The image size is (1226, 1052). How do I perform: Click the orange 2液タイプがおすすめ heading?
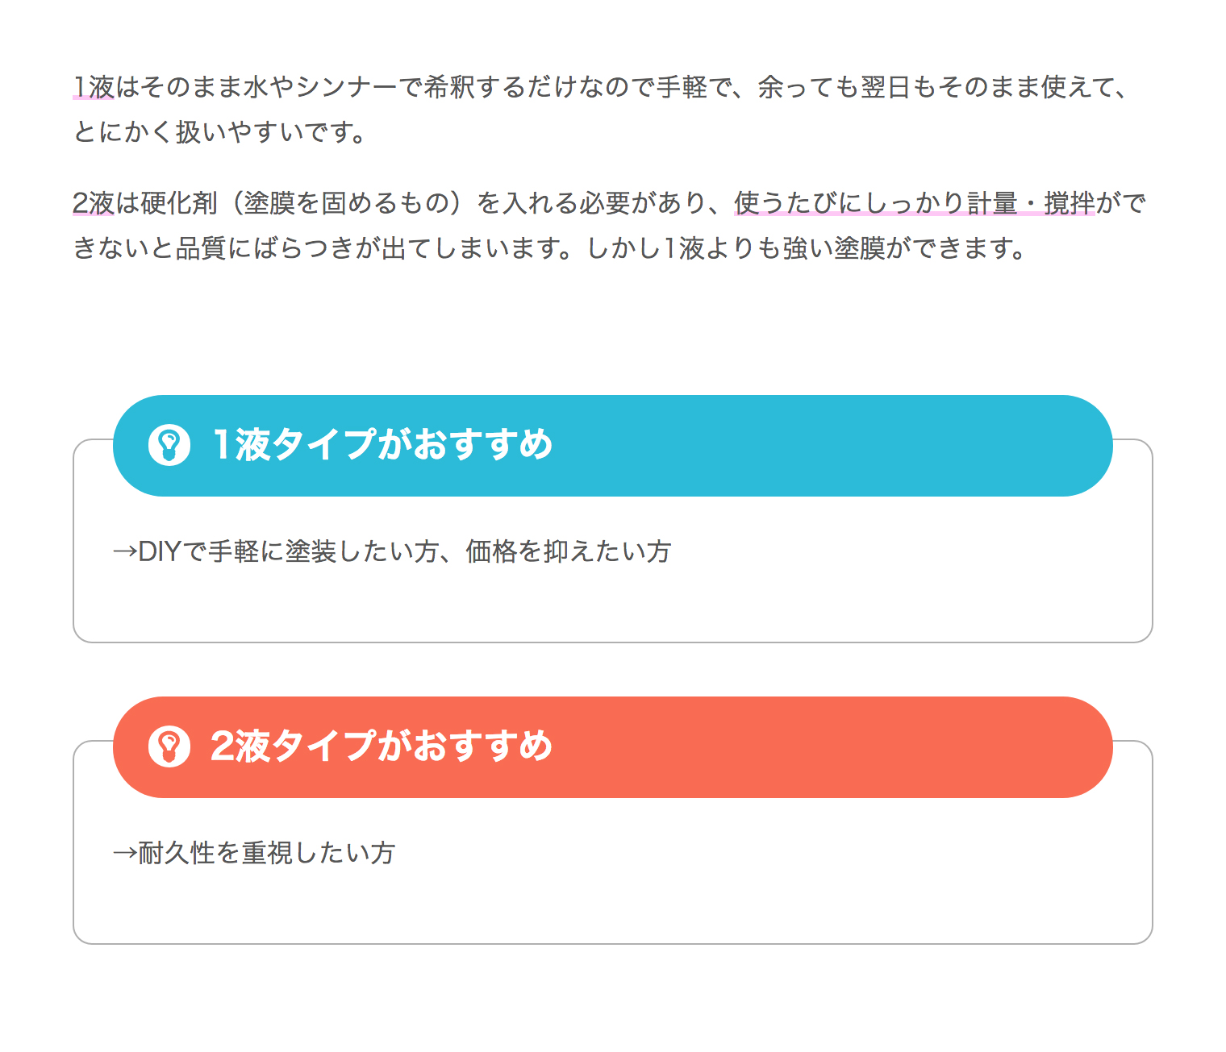pos(382,746)
